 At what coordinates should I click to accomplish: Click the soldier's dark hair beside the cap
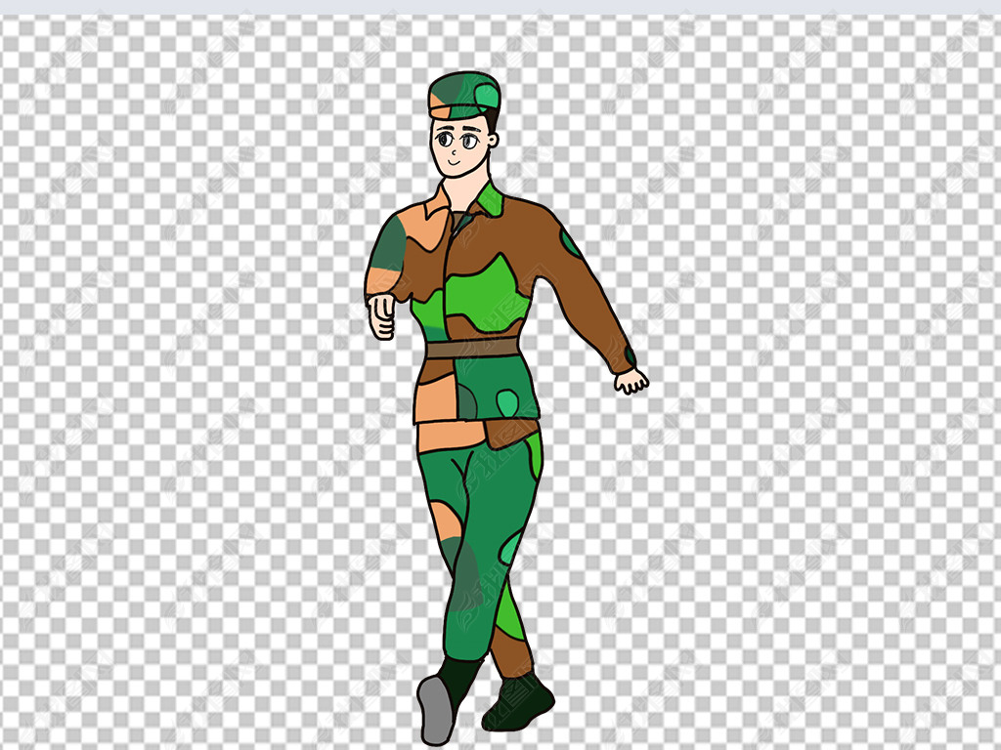coord(491,127)
